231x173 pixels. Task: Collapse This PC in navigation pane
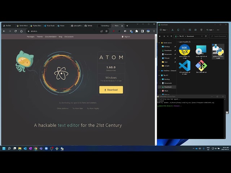coord(159,75)
